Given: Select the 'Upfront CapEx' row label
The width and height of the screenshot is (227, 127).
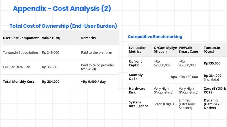Looking at the screenshot, I should (x=140, y=63).
